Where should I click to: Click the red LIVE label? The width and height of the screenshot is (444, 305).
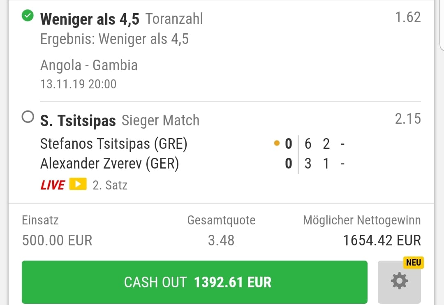pos(53,185)
